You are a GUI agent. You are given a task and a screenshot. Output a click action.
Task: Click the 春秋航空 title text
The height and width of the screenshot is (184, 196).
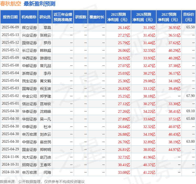point(11,4)
